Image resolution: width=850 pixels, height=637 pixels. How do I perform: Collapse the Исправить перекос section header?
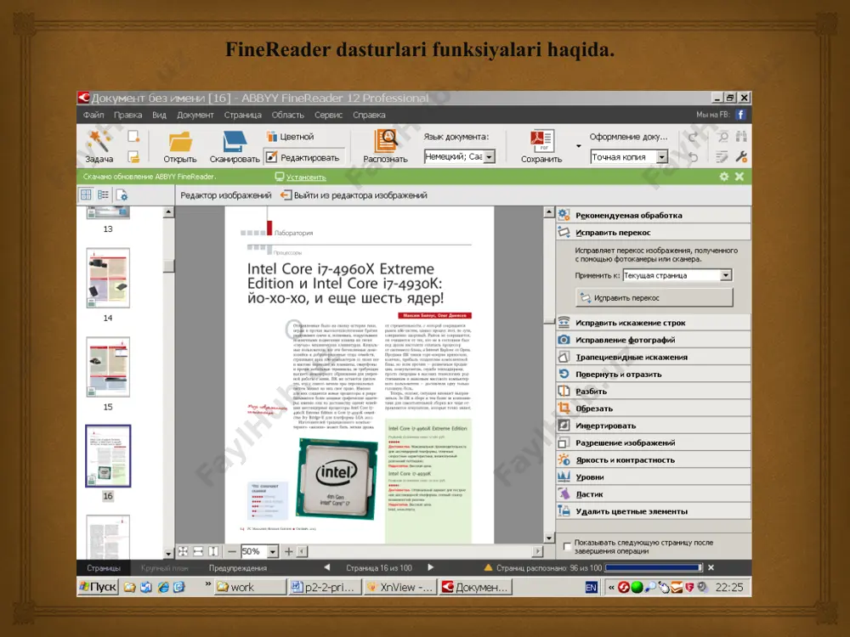tap(653, 233)
